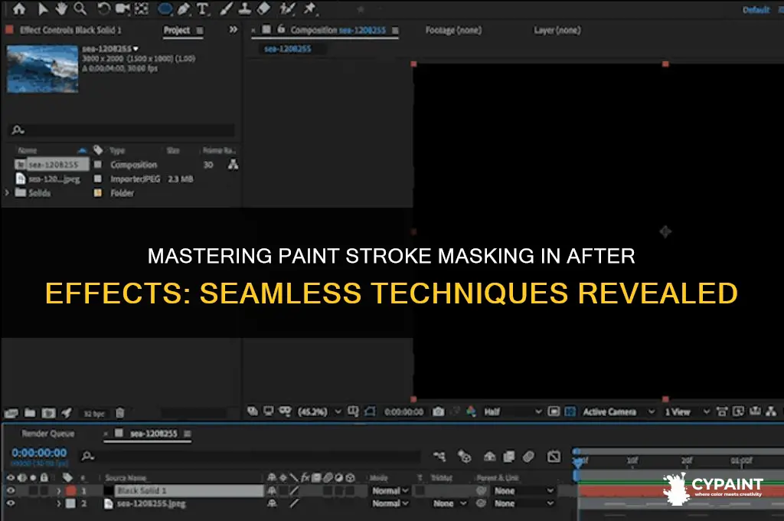Open Effect Controls Black Solid 1 tab

point(70,30)
